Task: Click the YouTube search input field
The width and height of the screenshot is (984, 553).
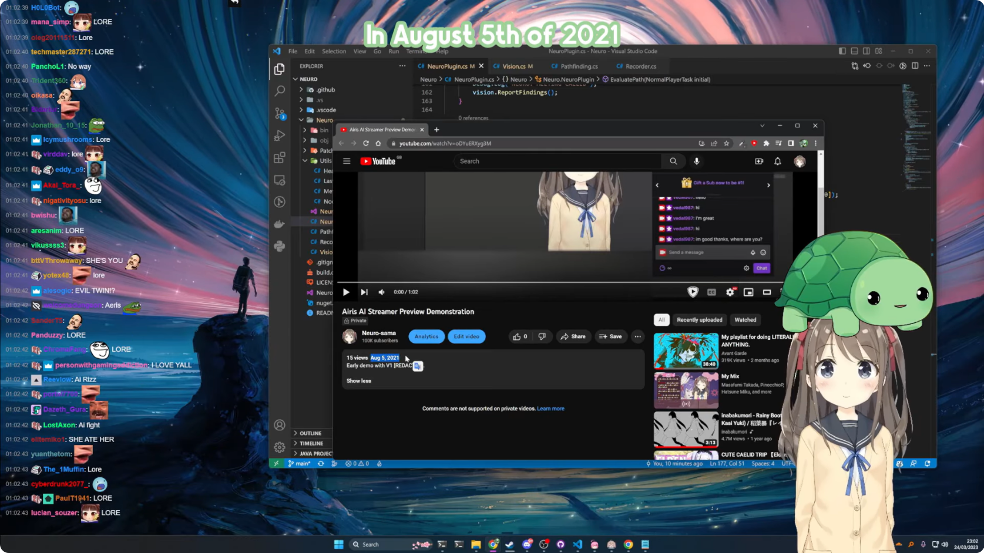Action: (x=558, y=161)
